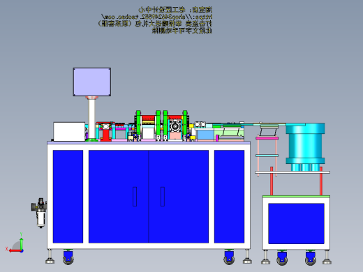Select the large cyan vibratory bowl feeder
This screenshot has width=363, height=272.
pos(305,147)
